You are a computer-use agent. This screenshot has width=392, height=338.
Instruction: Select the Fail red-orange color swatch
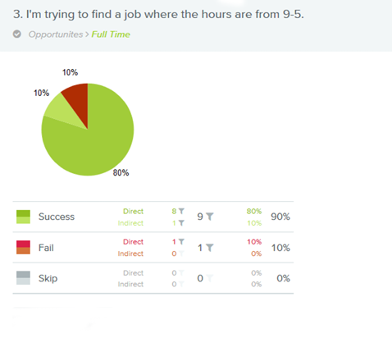(23, 247)
